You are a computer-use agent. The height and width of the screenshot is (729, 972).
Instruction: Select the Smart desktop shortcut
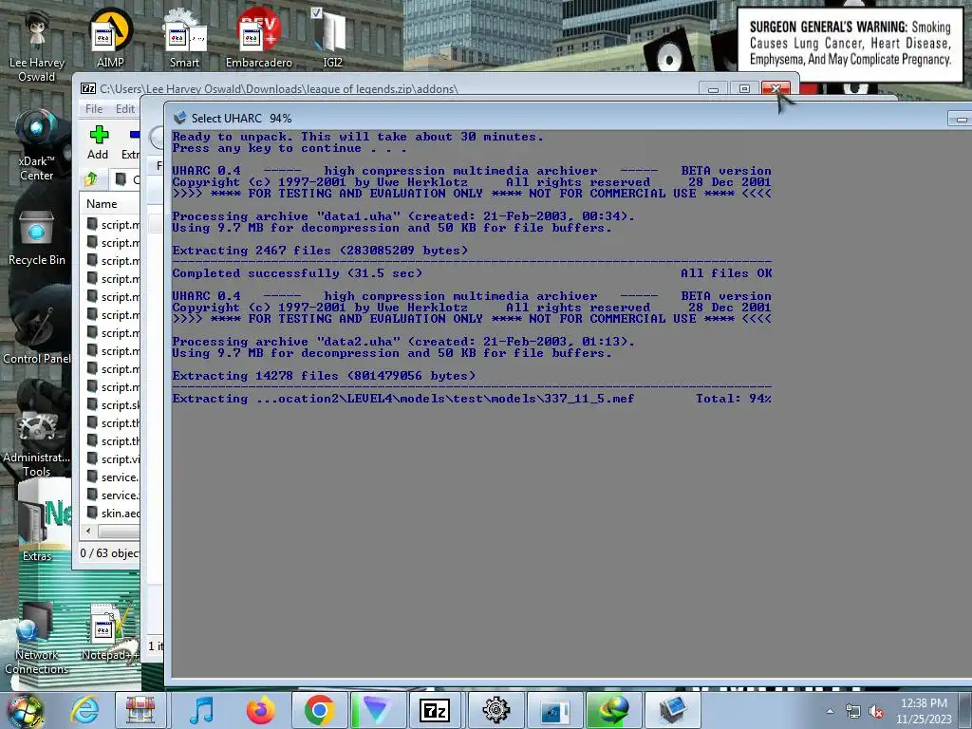pos(185,38)
